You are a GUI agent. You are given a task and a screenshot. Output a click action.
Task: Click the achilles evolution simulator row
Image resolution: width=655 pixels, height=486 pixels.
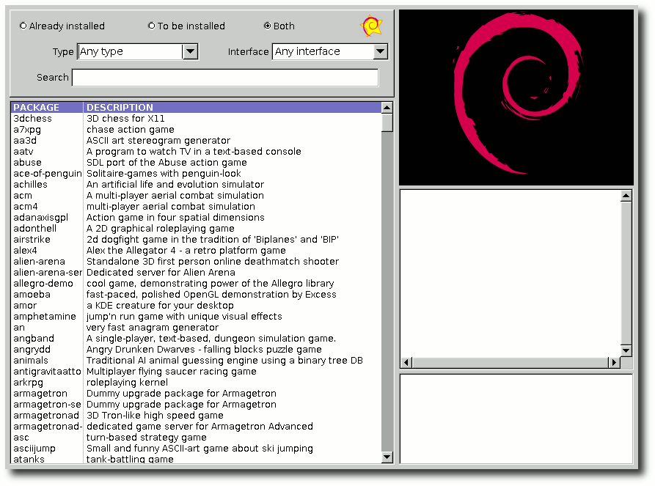coord(197,185)
